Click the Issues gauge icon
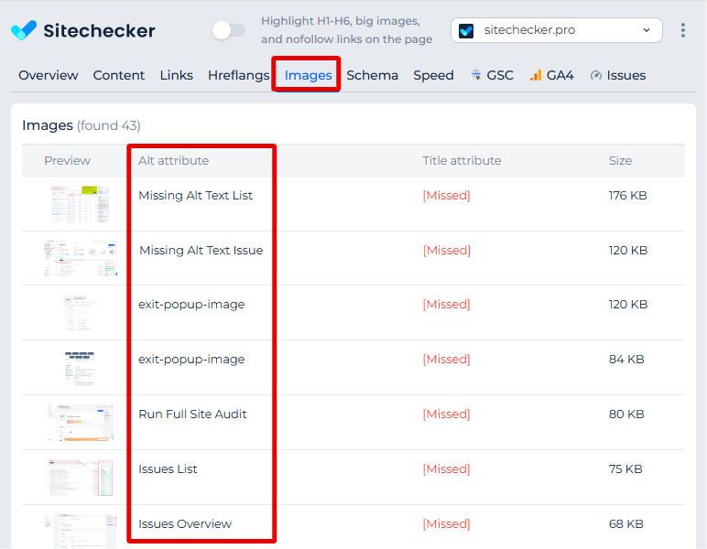 coord(596,75)
